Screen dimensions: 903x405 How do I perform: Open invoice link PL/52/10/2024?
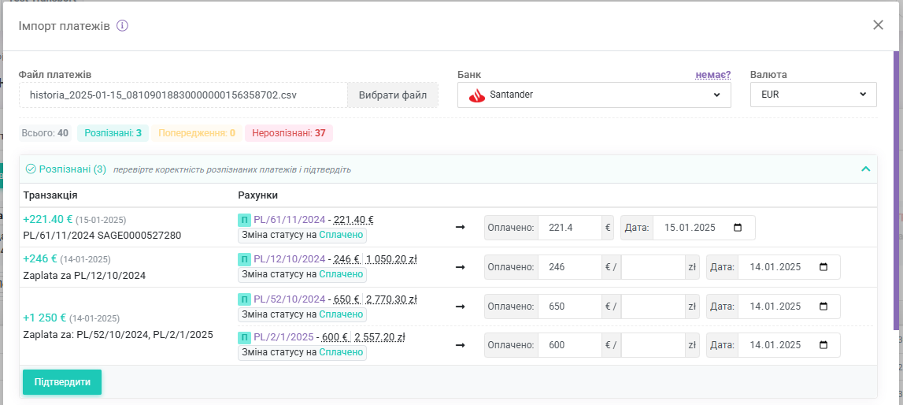290,299
